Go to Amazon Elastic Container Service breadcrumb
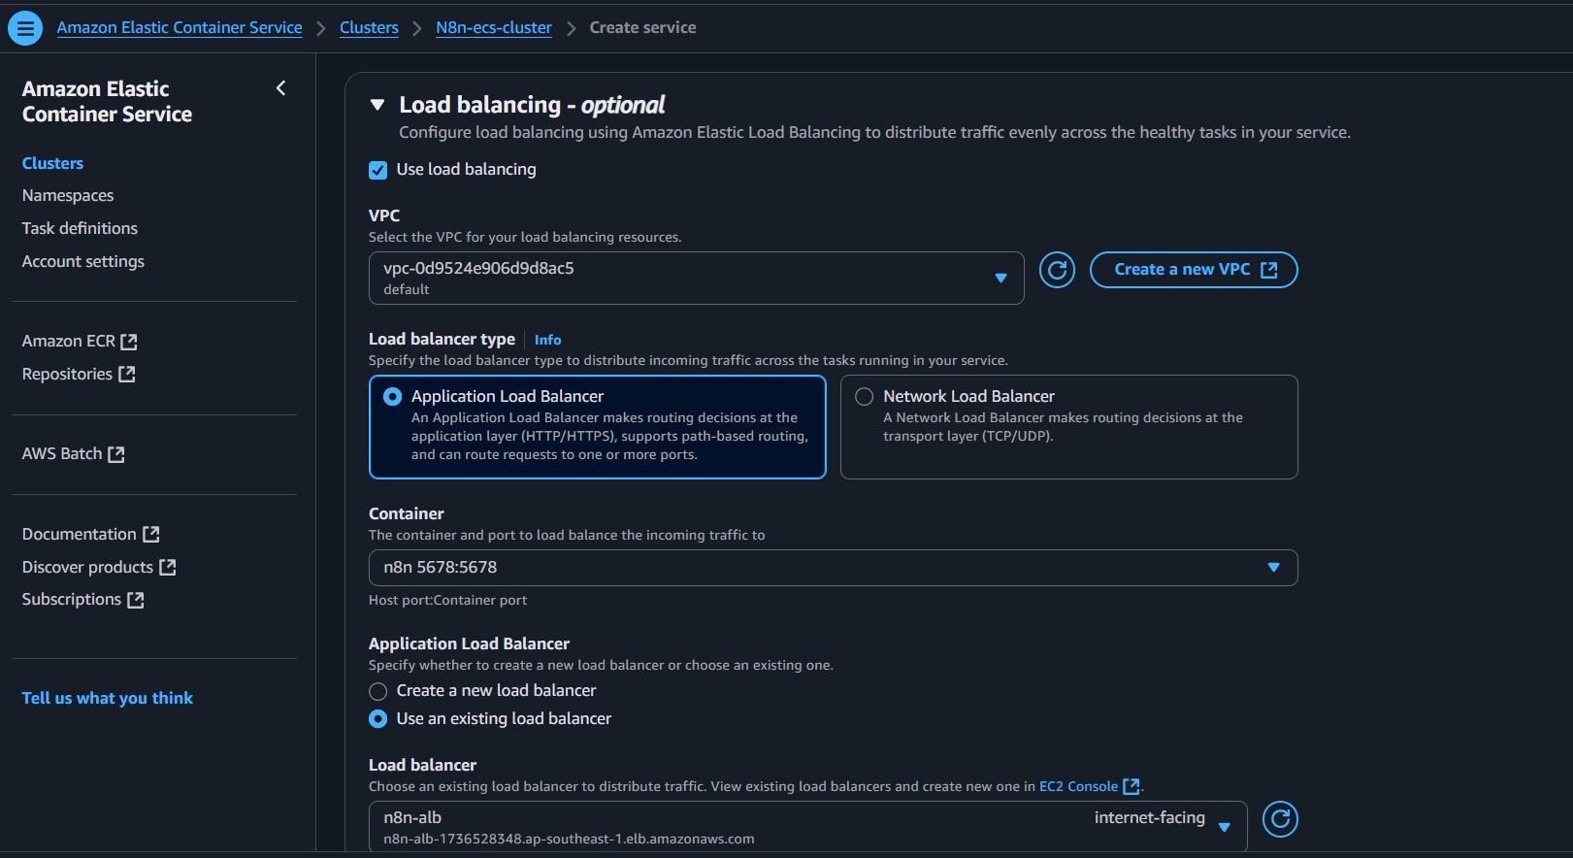The width and height of the screenshot is (1573, 858). pos(180,27)
